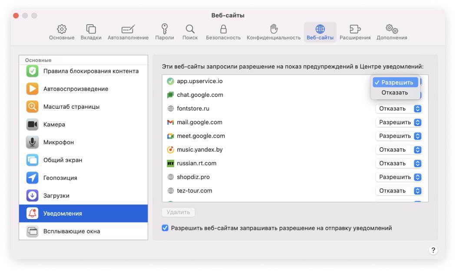456x272 pixels.
Task: Open the Расширения tab
Action: (x=355, y=32)
